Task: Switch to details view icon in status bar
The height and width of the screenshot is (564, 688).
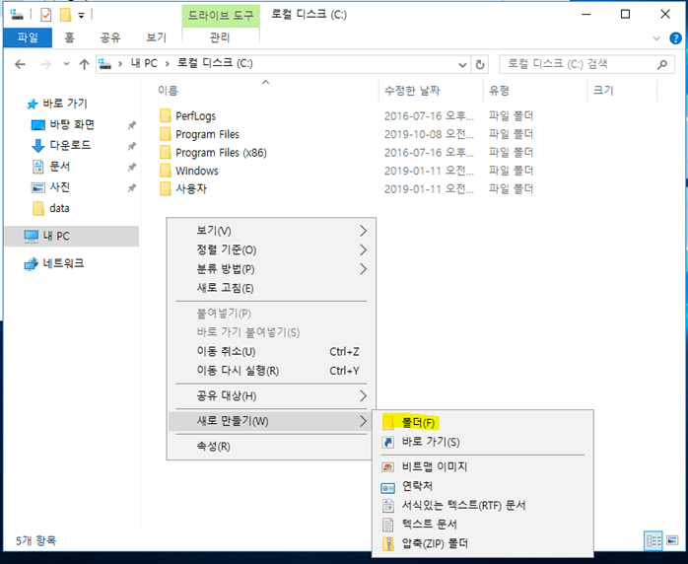Action: (654, 541)
